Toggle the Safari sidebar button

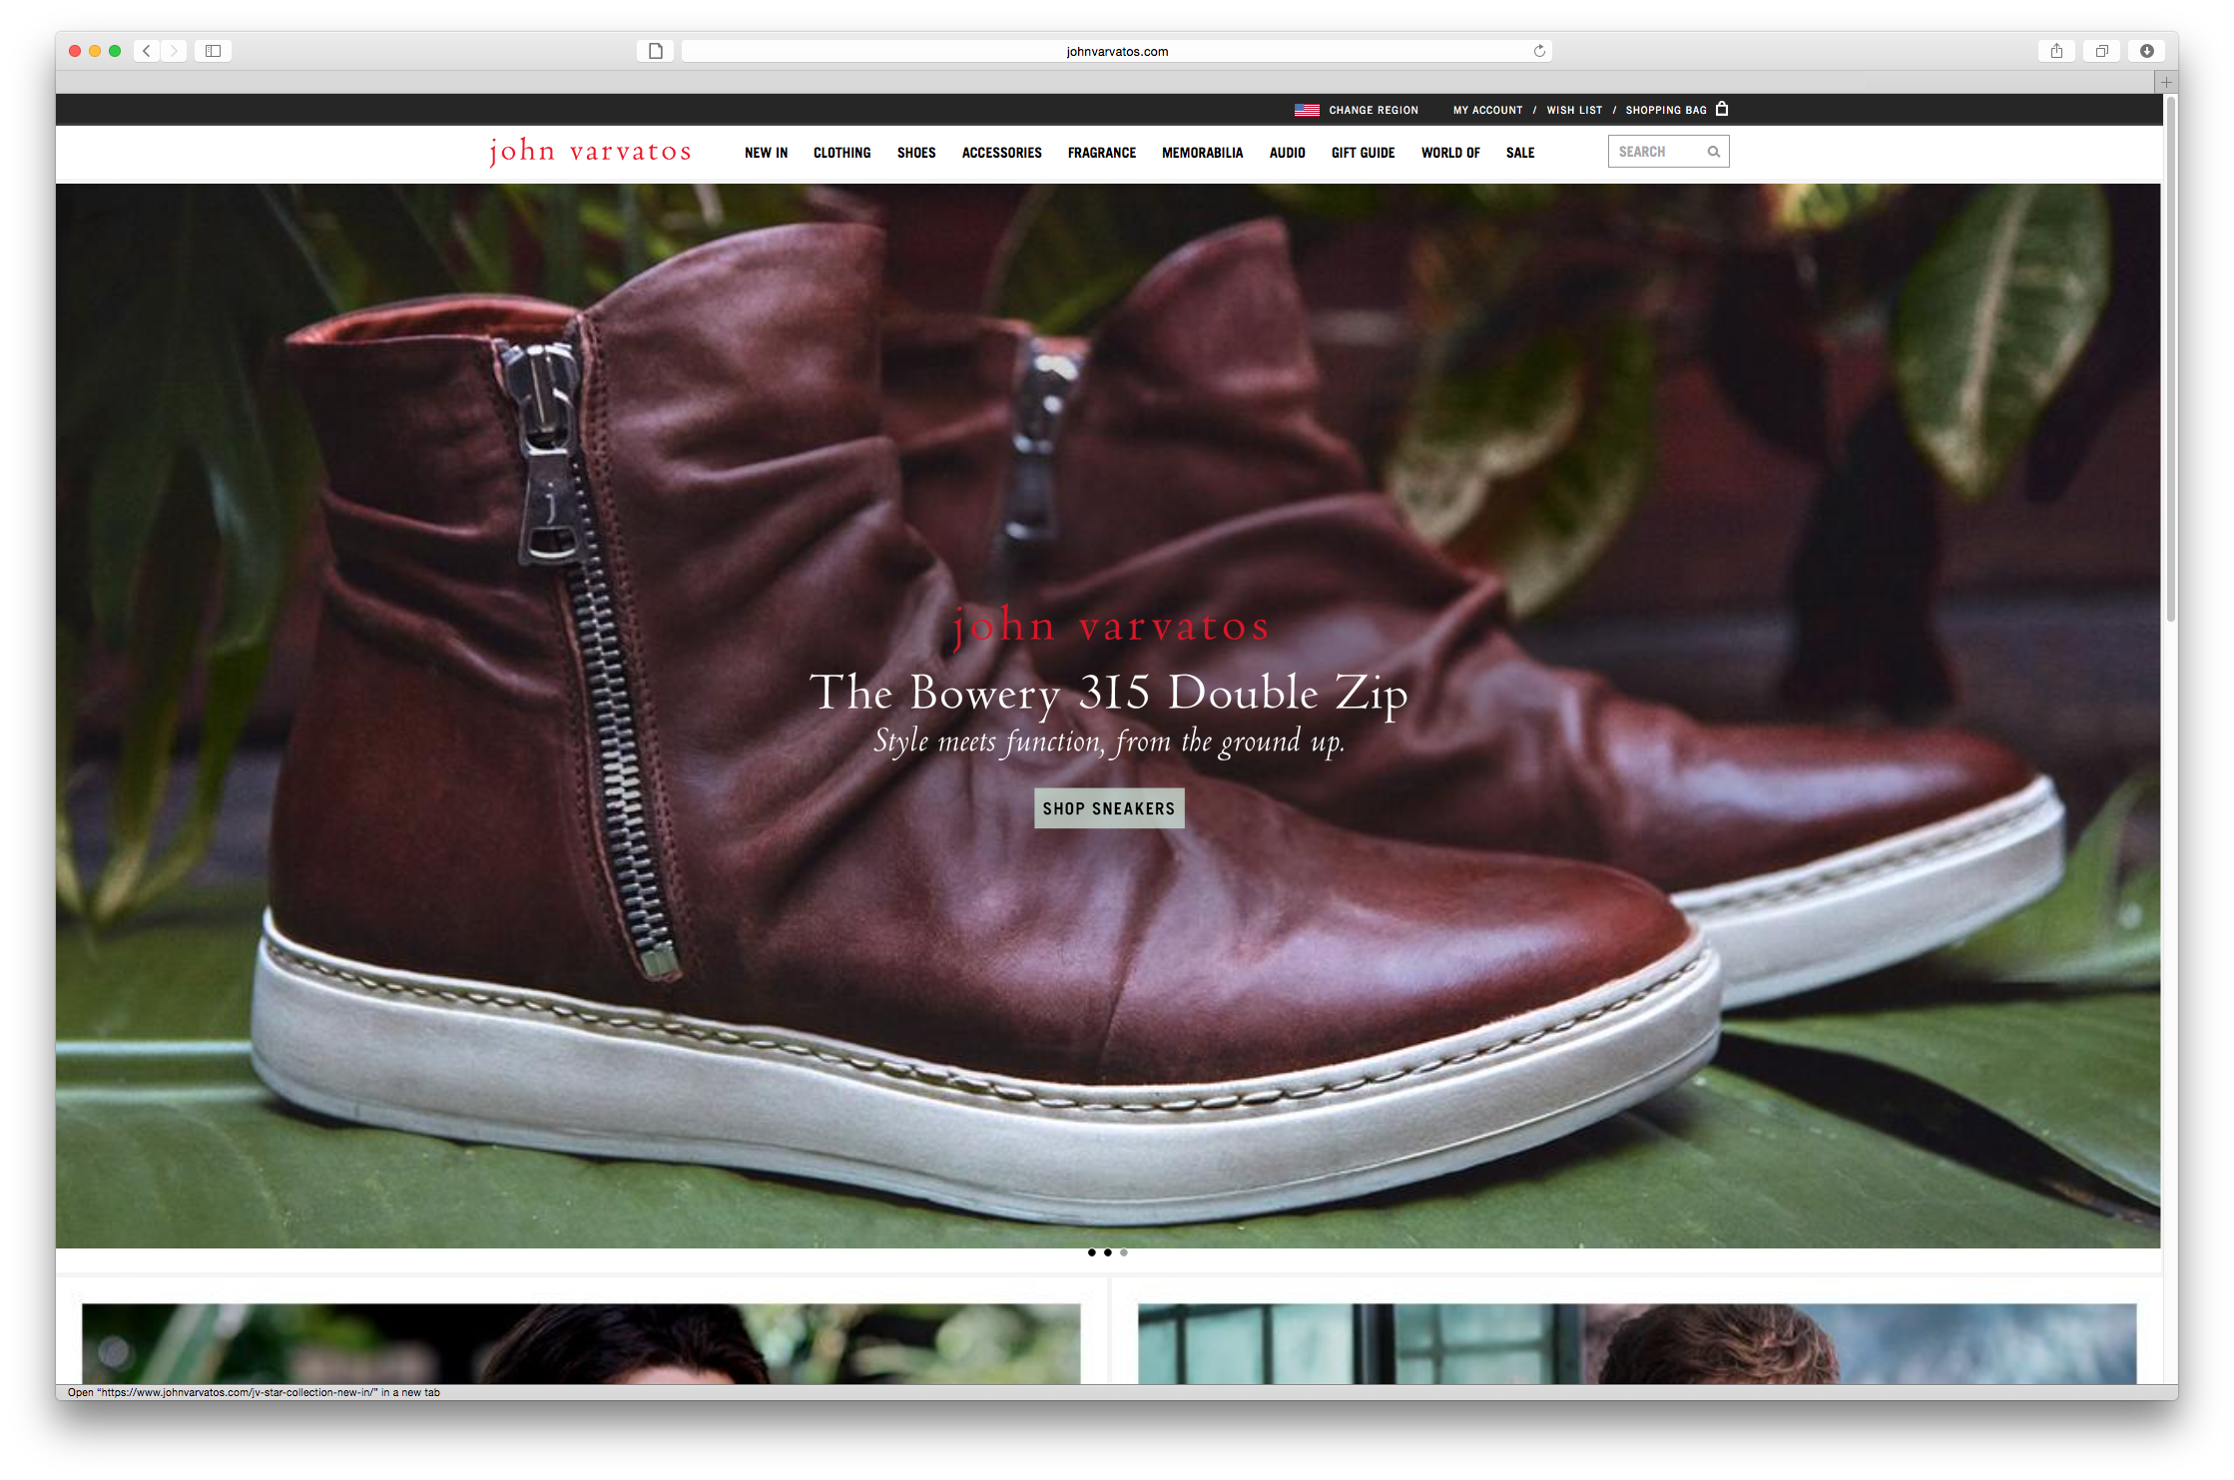213,51
